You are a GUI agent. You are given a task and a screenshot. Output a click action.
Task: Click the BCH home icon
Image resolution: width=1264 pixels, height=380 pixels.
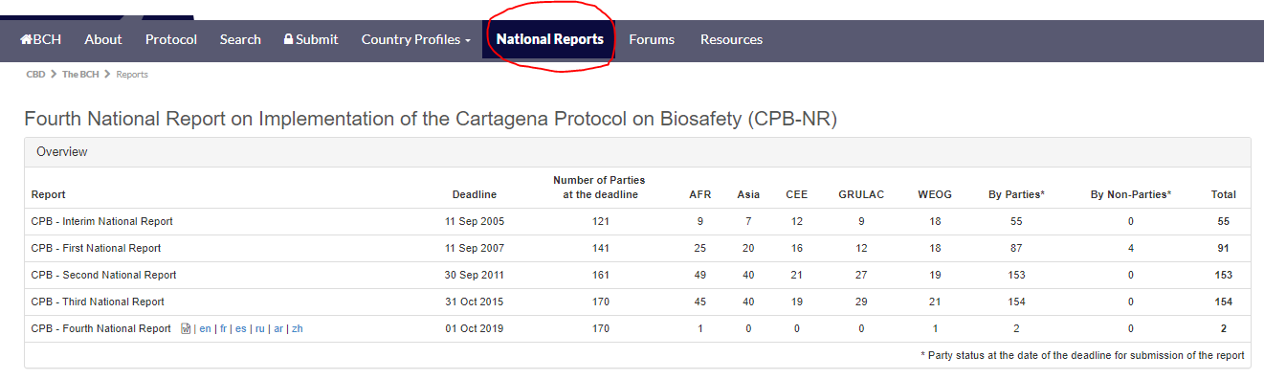tap(27, 39)
